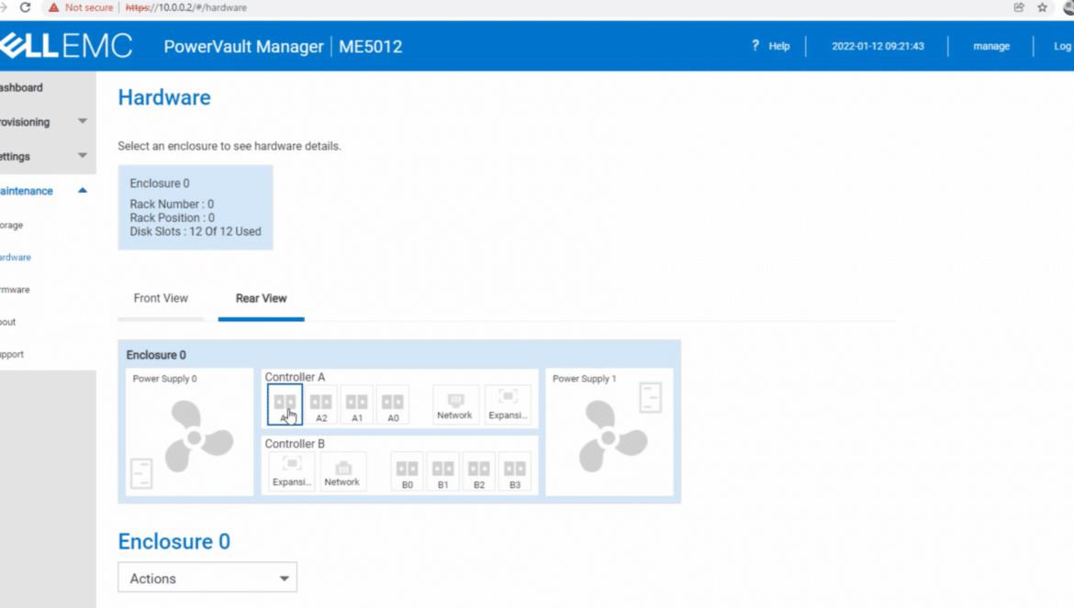
Task: Click the Dell EMC logo
Action: point(66,46)
